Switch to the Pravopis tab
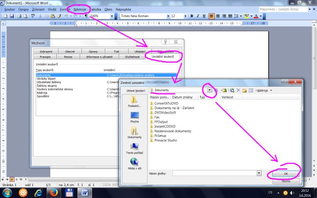 [45, 57]
